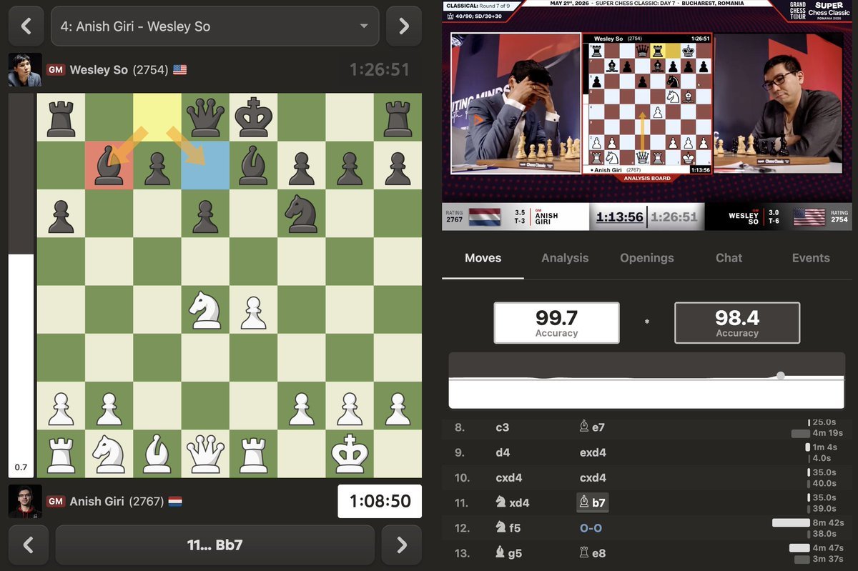Go to next game using top arrow
Image resolution: width=858 pixels, height=571 pixels.
(403, 26)
